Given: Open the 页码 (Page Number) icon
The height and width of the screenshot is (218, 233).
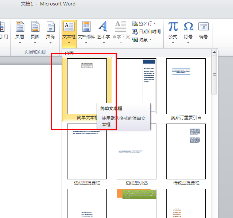Looking at the screenshot, I should click(50, 27).
